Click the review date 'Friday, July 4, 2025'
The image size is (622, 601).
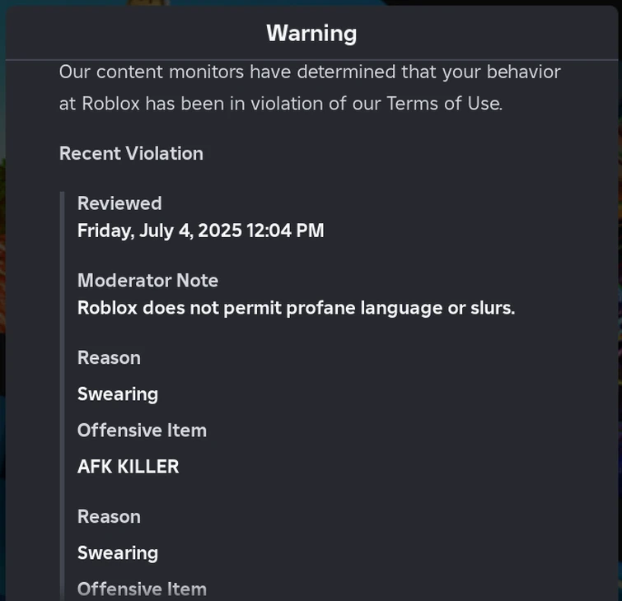pyautogui.click(x=159, y=231)
